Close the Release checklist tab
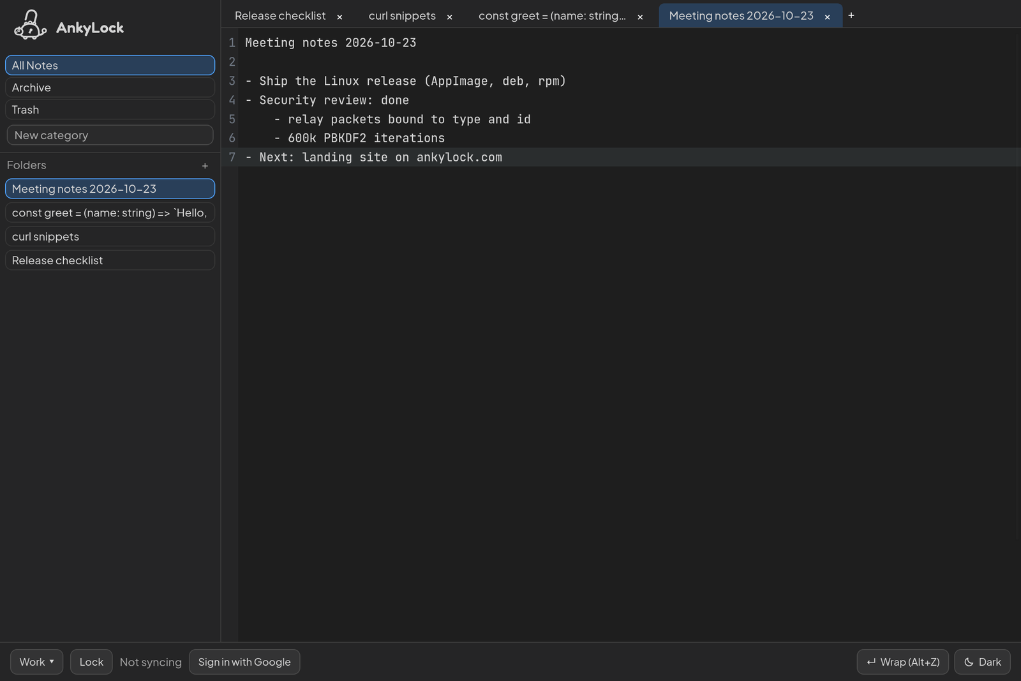1021x681 pixels. 339,17
